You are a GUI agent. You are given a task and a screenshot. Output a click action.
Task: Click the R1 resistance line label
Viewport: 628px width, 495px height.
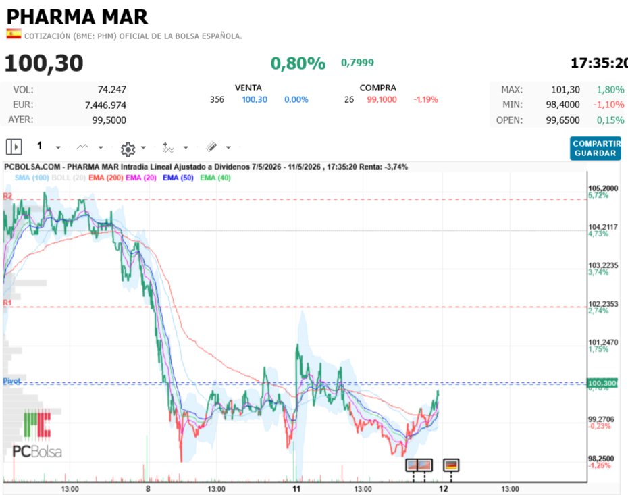click(x=7, y=303)
